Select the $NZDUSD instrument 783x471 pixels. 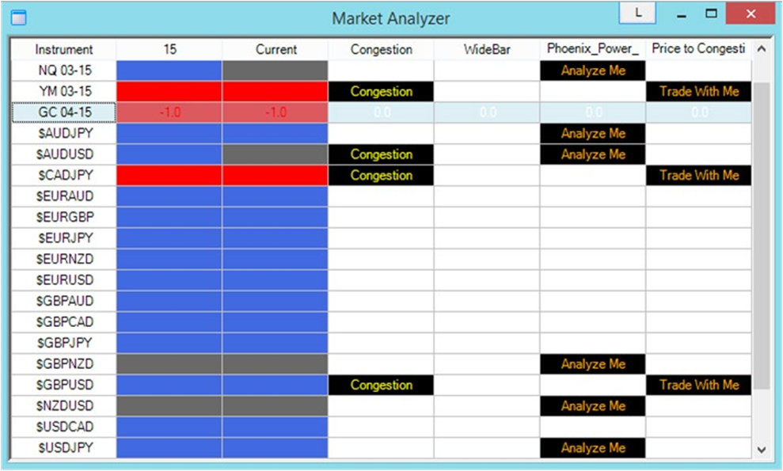click(x=64, y=406)
